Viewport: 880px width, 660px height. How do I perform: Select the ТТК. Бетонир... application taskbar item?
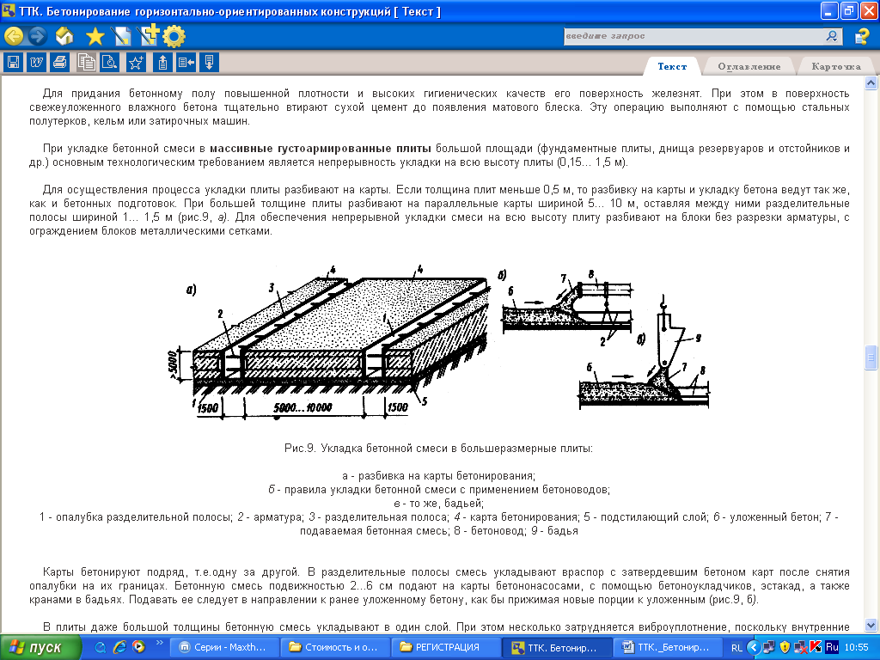pyautogui.click(x=556, y=647)
